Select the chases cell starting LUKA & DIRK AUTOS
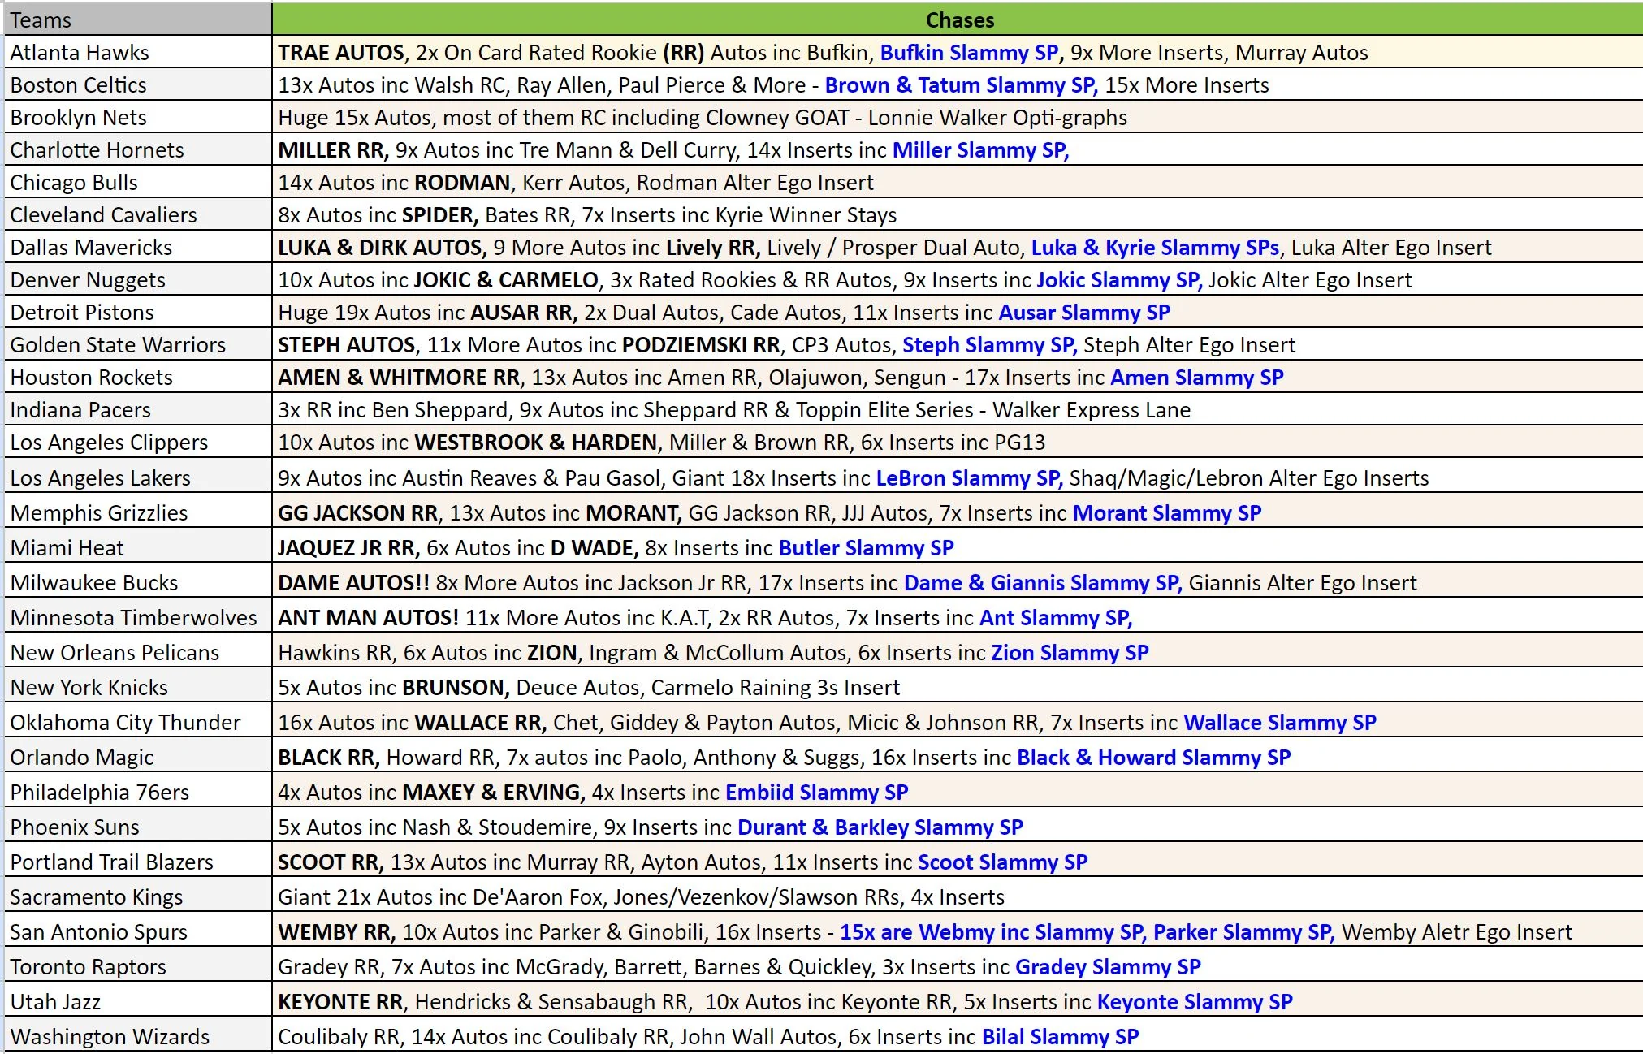 pyautogui.click(x=958, y=247)
